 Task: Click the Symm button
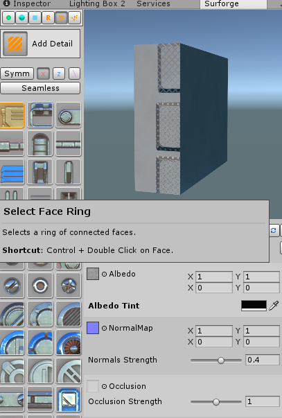[x=17, y=73]
